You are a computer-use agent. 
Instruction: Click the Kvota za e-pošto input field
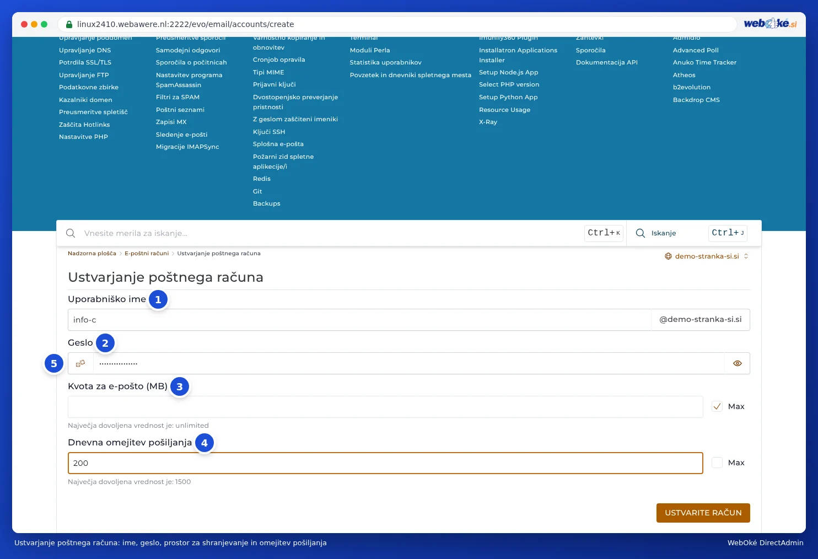coord(385,407)
